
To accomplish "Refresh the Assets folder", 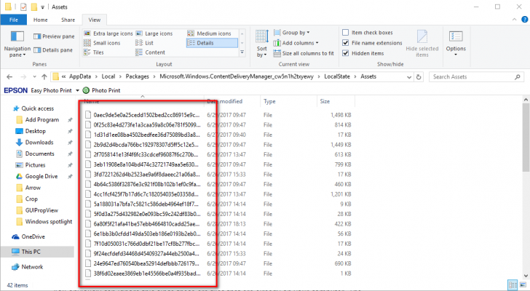I will pyautogui.click(x=419, y=77).
